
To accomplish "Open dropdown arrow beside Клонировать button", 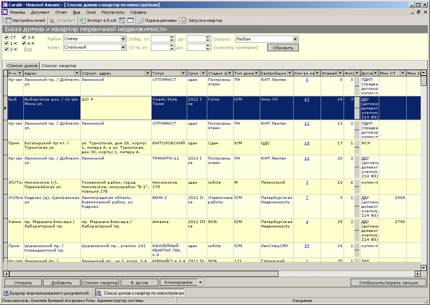I will [x=201, y=282].
